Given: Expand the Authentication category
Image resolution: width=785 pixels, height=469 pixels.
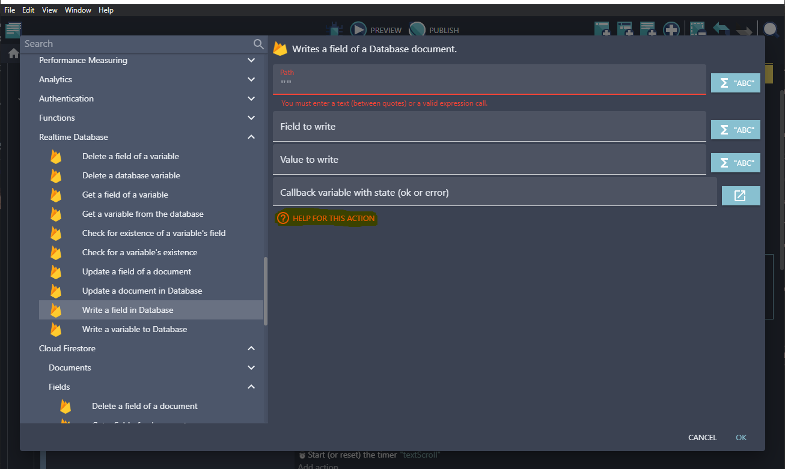Looking at the screenshot, I should (251, 99).
